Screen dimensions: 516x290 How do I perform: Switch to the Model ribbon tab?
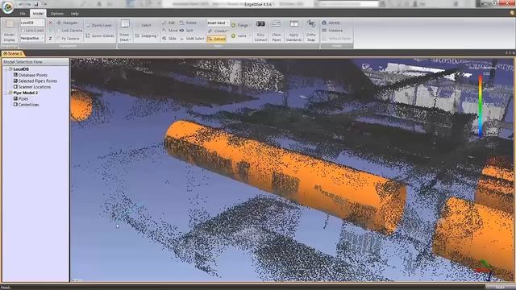click(38, 14)
